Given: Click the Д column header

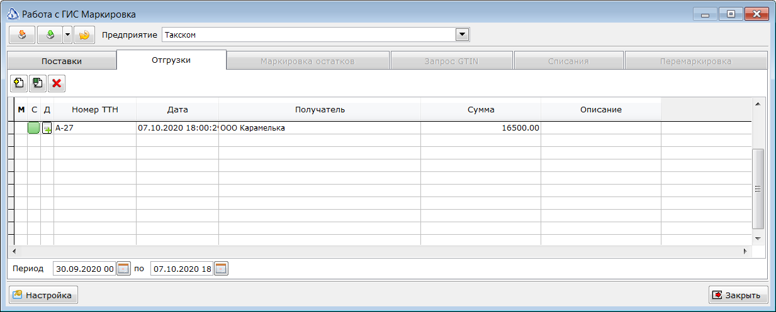Looking at the screenshot, I should [47, 109].
